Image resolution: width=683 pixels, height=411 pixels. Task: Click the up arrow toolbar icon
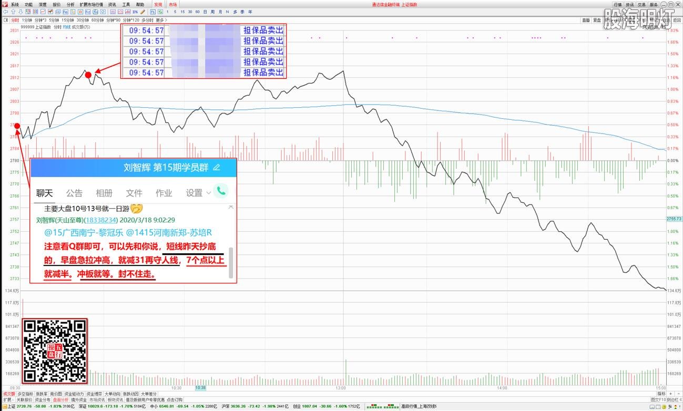click(x=13, y=12)
